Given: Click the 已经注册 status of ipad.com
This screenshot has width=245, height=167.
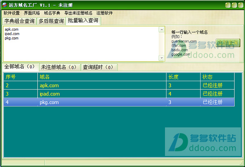Looking at the screenshot, I should [212, 94].
